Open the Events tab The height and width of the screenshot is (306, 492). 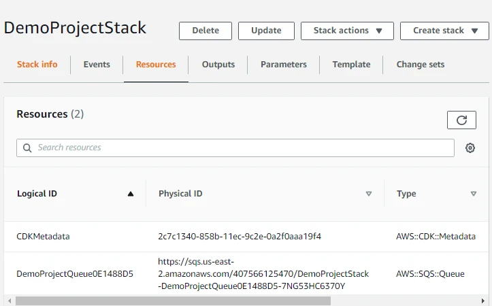point(97,65)
